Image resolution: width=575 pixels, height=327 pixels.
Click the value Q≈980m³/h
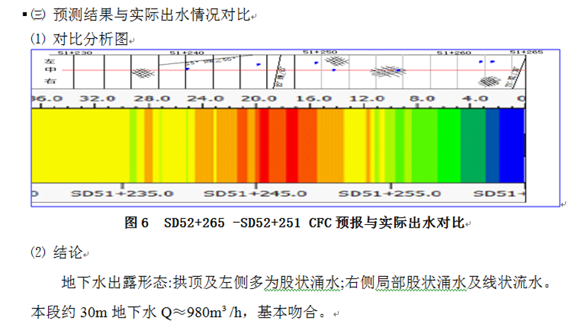[201, 312]
